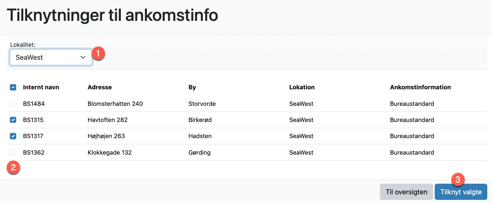Image resolution: width=492 pixels, height=203 pixels.
Task: Click the By column header
Action: point(192,87)
